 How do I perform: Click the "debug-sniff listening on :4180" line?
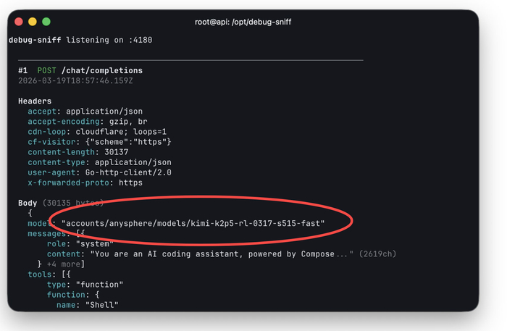80,40
